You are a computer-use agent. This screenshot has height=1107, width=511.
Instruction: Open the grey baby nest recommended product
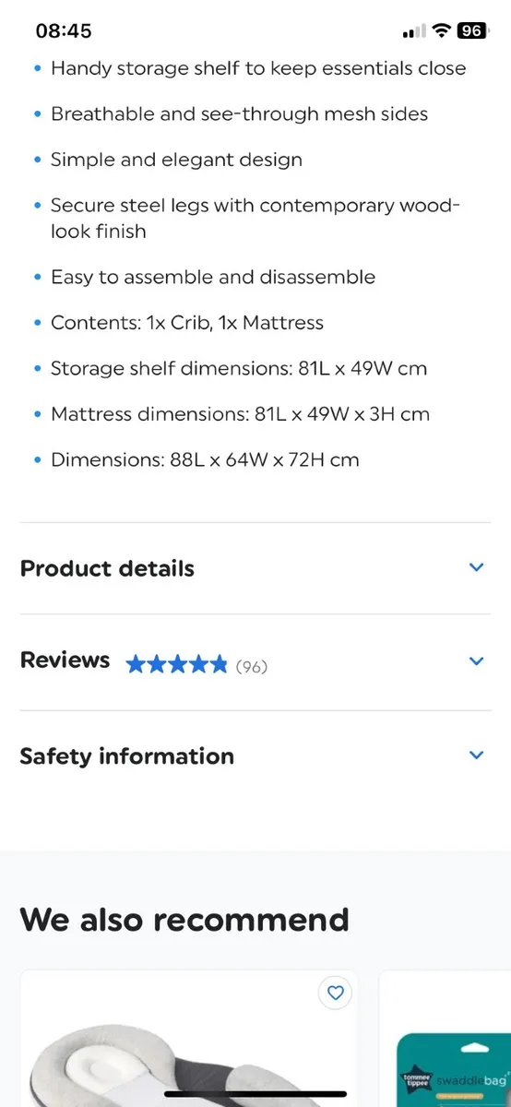click(x=188, y=1039)
